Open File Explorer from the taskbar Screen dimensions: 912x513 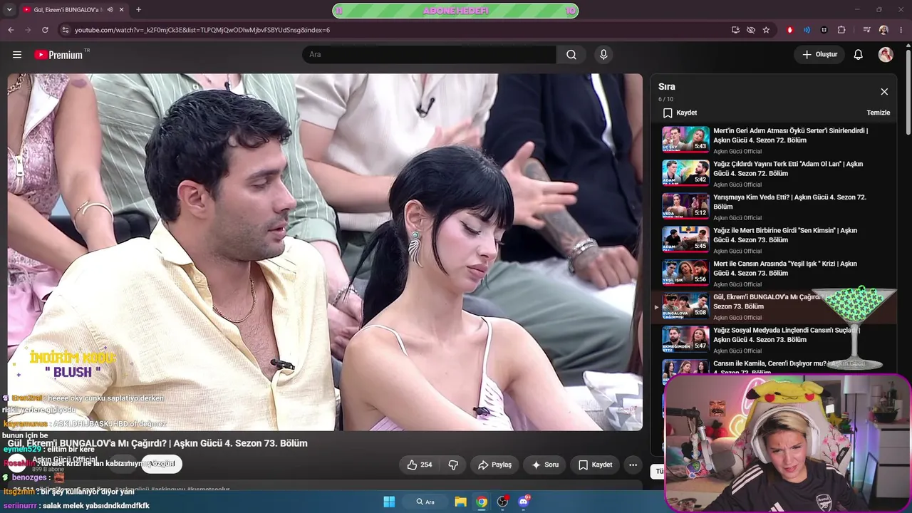coord(461,502)
